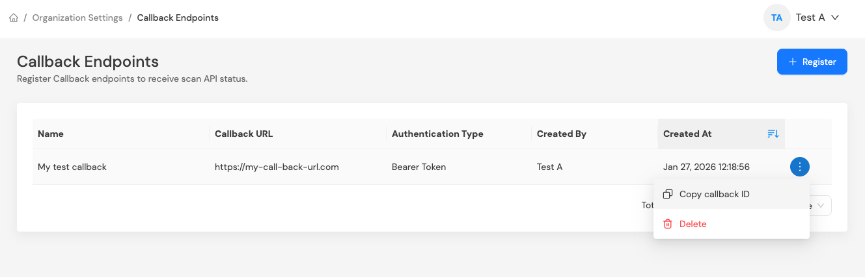Open Organization Settings breadcrumb link
Viewport: 865px width, 277px height.
point(77,18)
